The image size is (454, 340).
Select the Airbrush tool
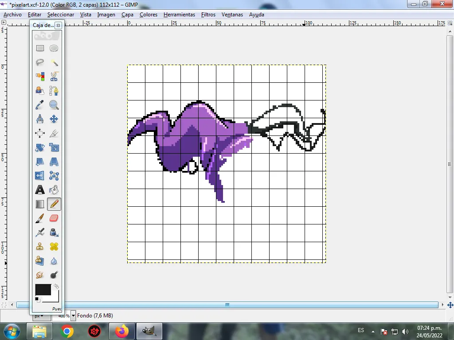click(40, 232)
